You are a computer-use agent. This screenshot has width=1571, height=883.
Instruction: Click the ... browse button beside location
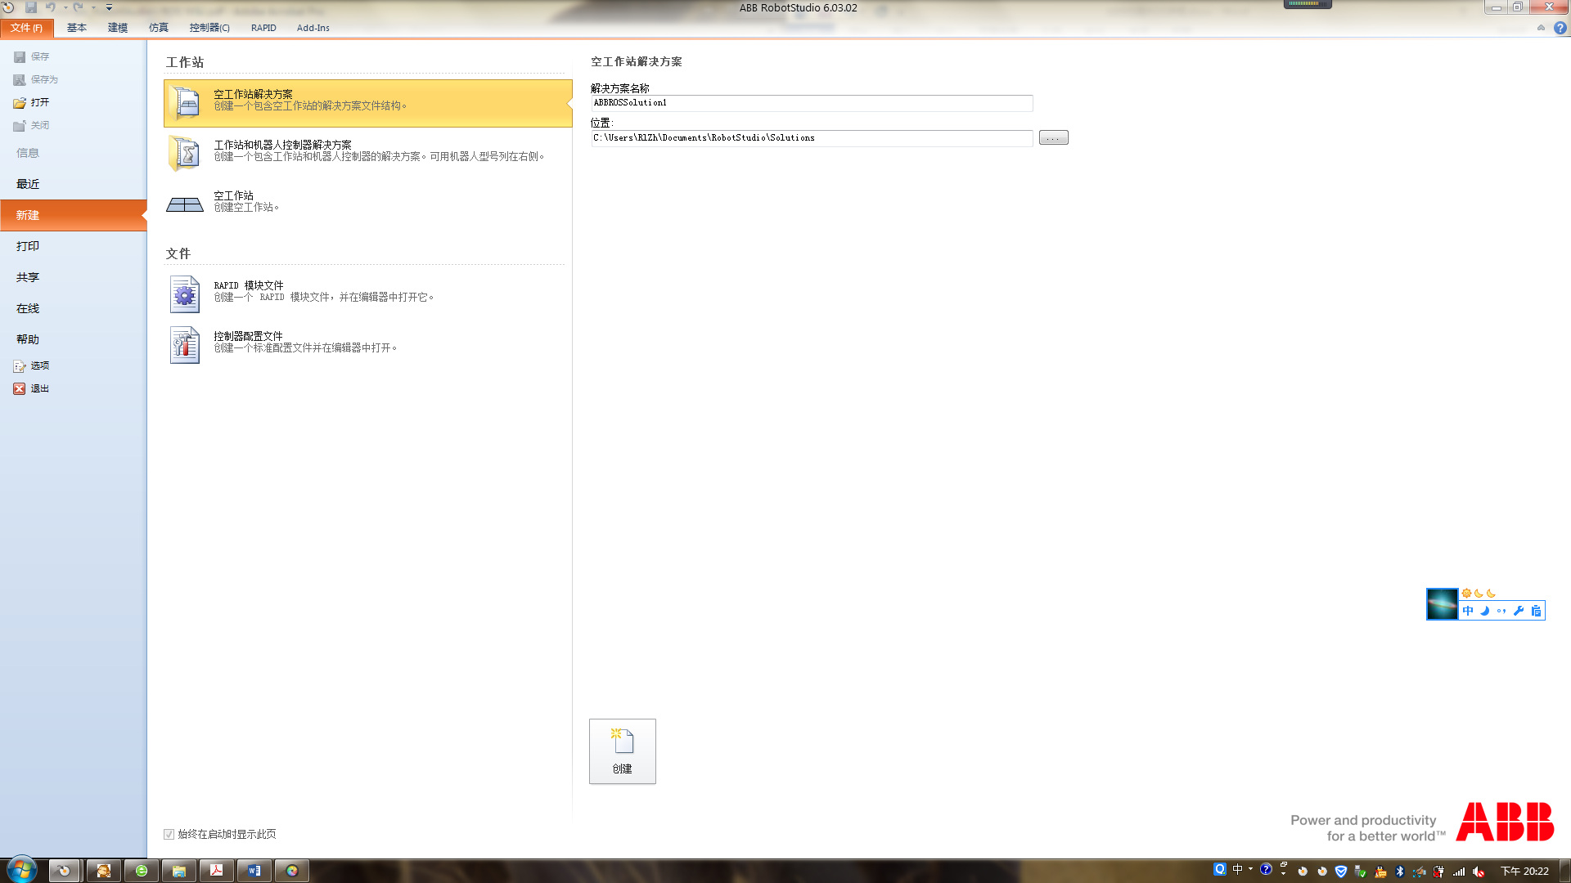click(x=1053, y=138)
